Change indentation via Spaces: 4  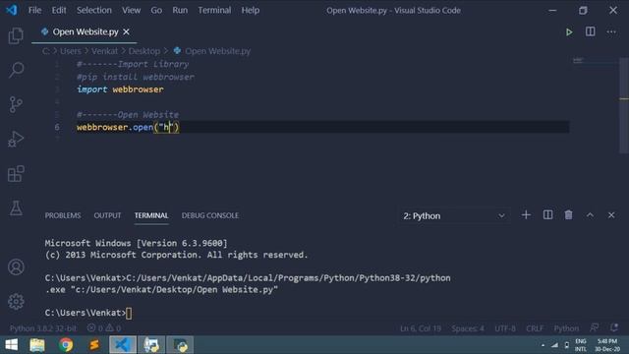click(468, 328)
